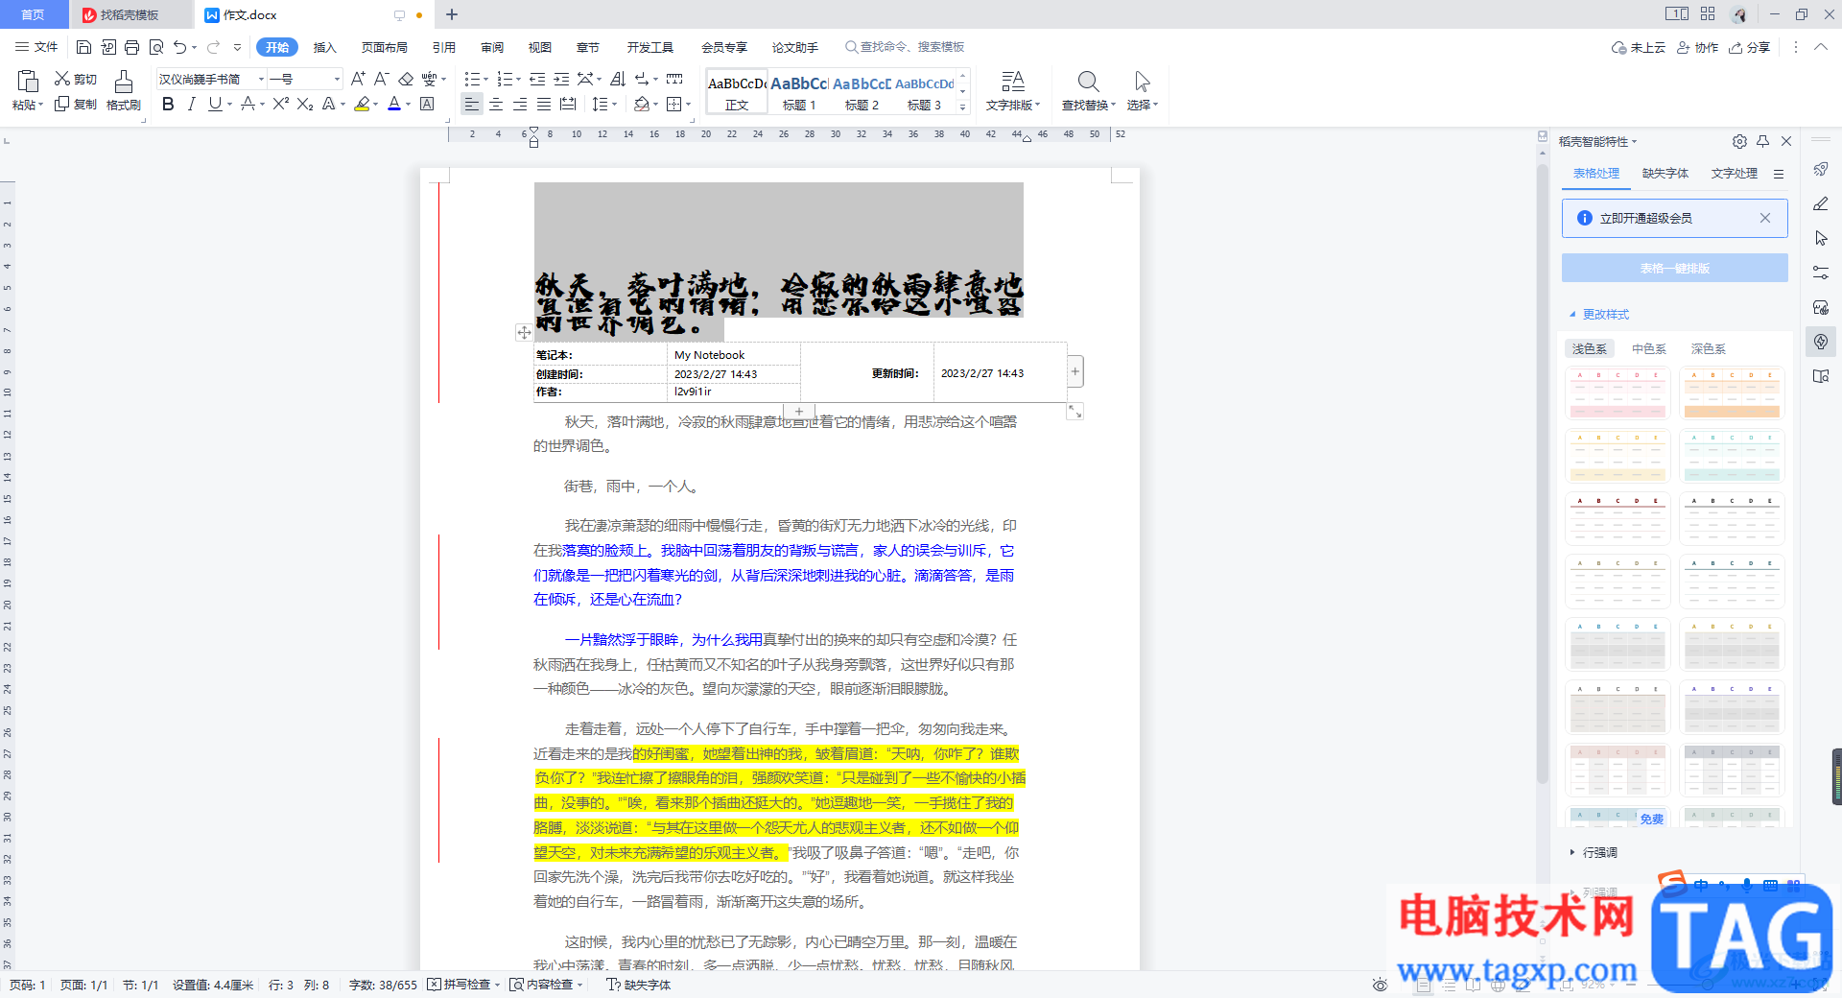Click the Print icon in quick toolbar

(131, 47)
